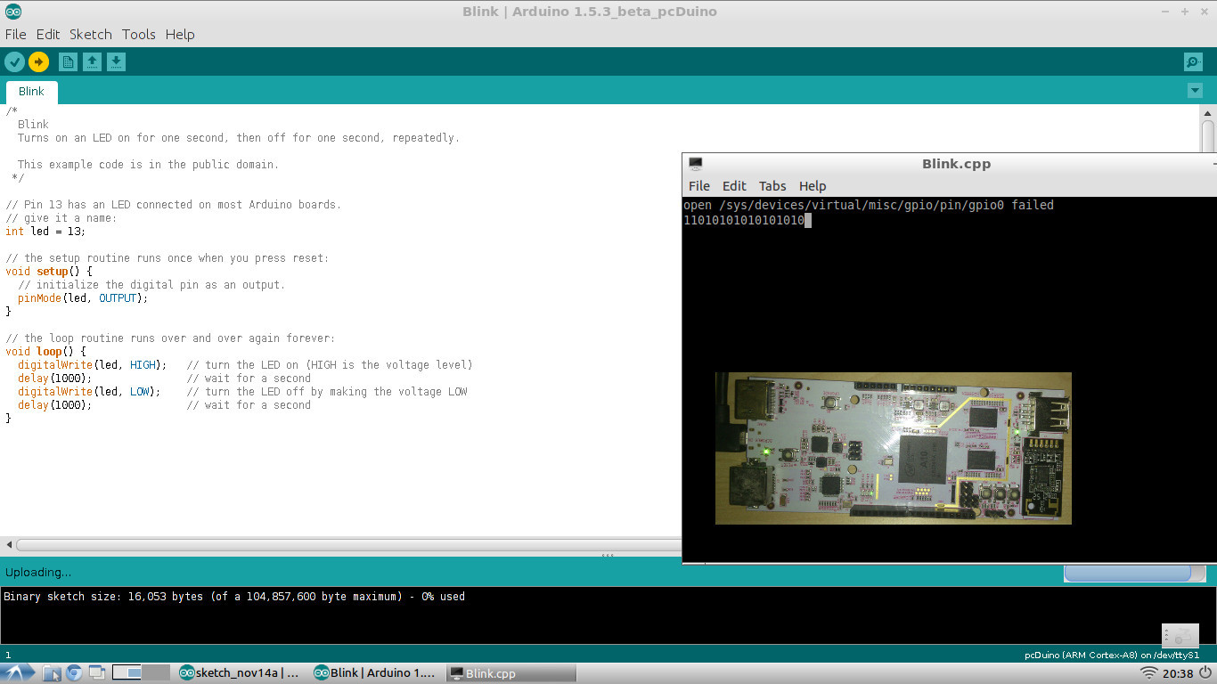Open the file manager taskbar icon
Image resolution: width=1217 pixels, height=684 pixels.
click(52, 673)
